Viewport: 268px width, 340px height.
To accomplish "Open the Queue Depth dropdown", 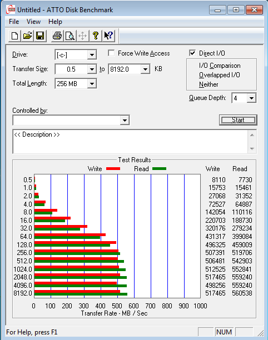I will (x=251, y=98).
